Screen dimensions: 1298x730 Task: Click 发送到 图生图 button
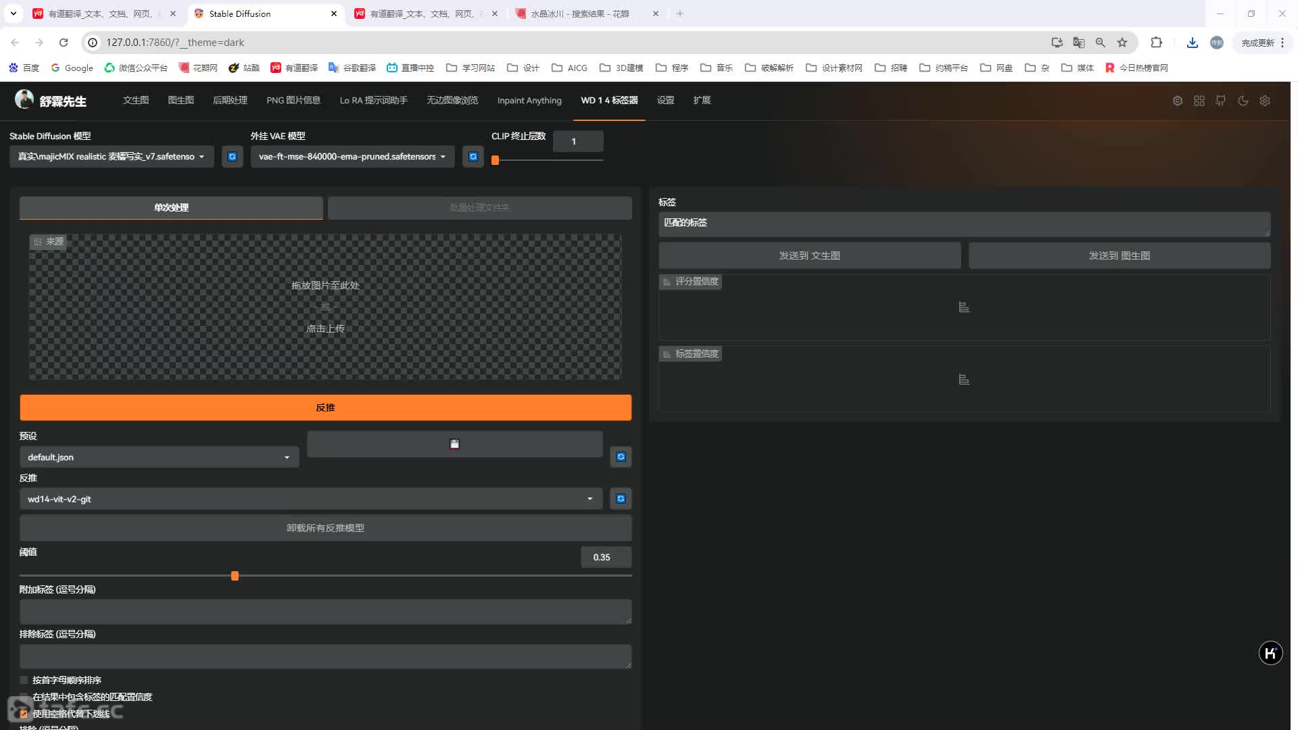click(x=1120, y=255)
